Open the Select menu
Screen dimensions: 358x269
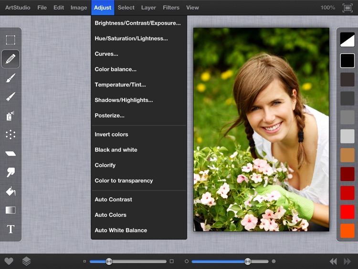click(126, 8)
